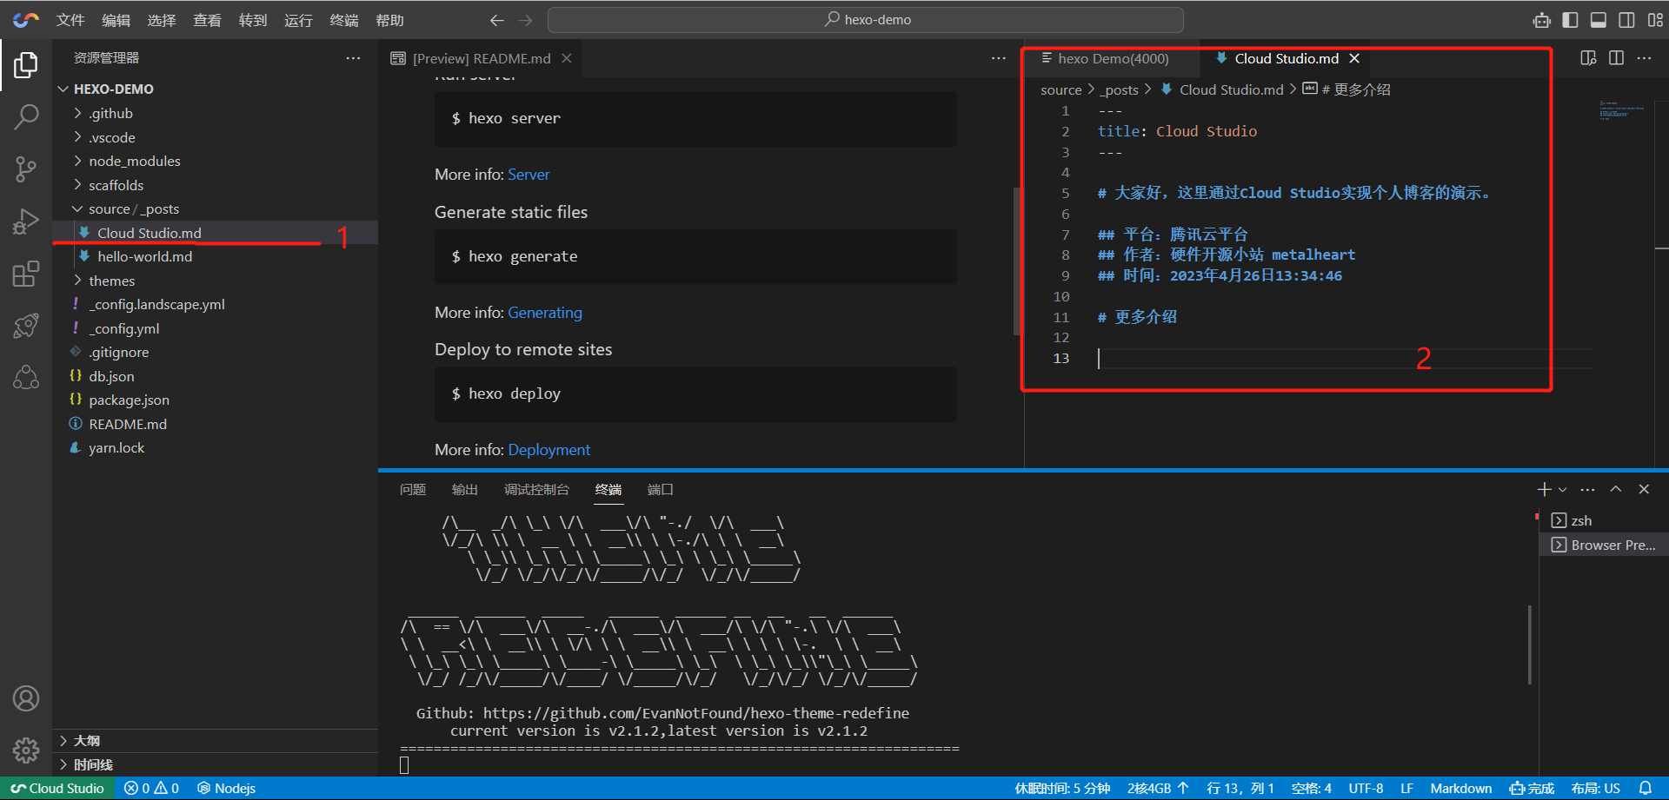Open the Generating link in README preview
Viewport: 1669px width, 800px height.
point(545,313)
